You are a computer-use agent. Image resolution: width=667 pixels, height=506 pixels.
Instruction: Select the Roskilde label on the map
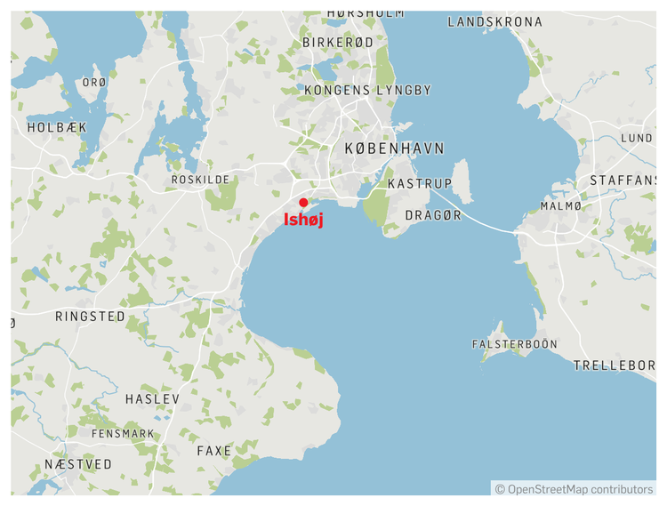coord(200,180)
